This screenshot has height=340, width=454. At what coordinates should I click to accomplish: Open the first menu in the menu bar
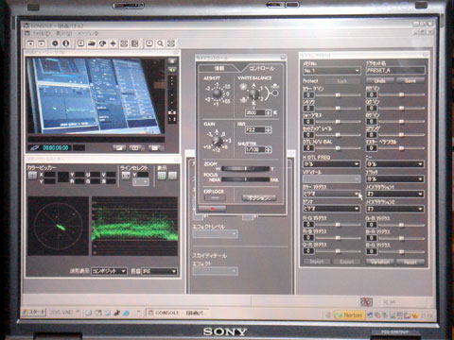[42, 33]
